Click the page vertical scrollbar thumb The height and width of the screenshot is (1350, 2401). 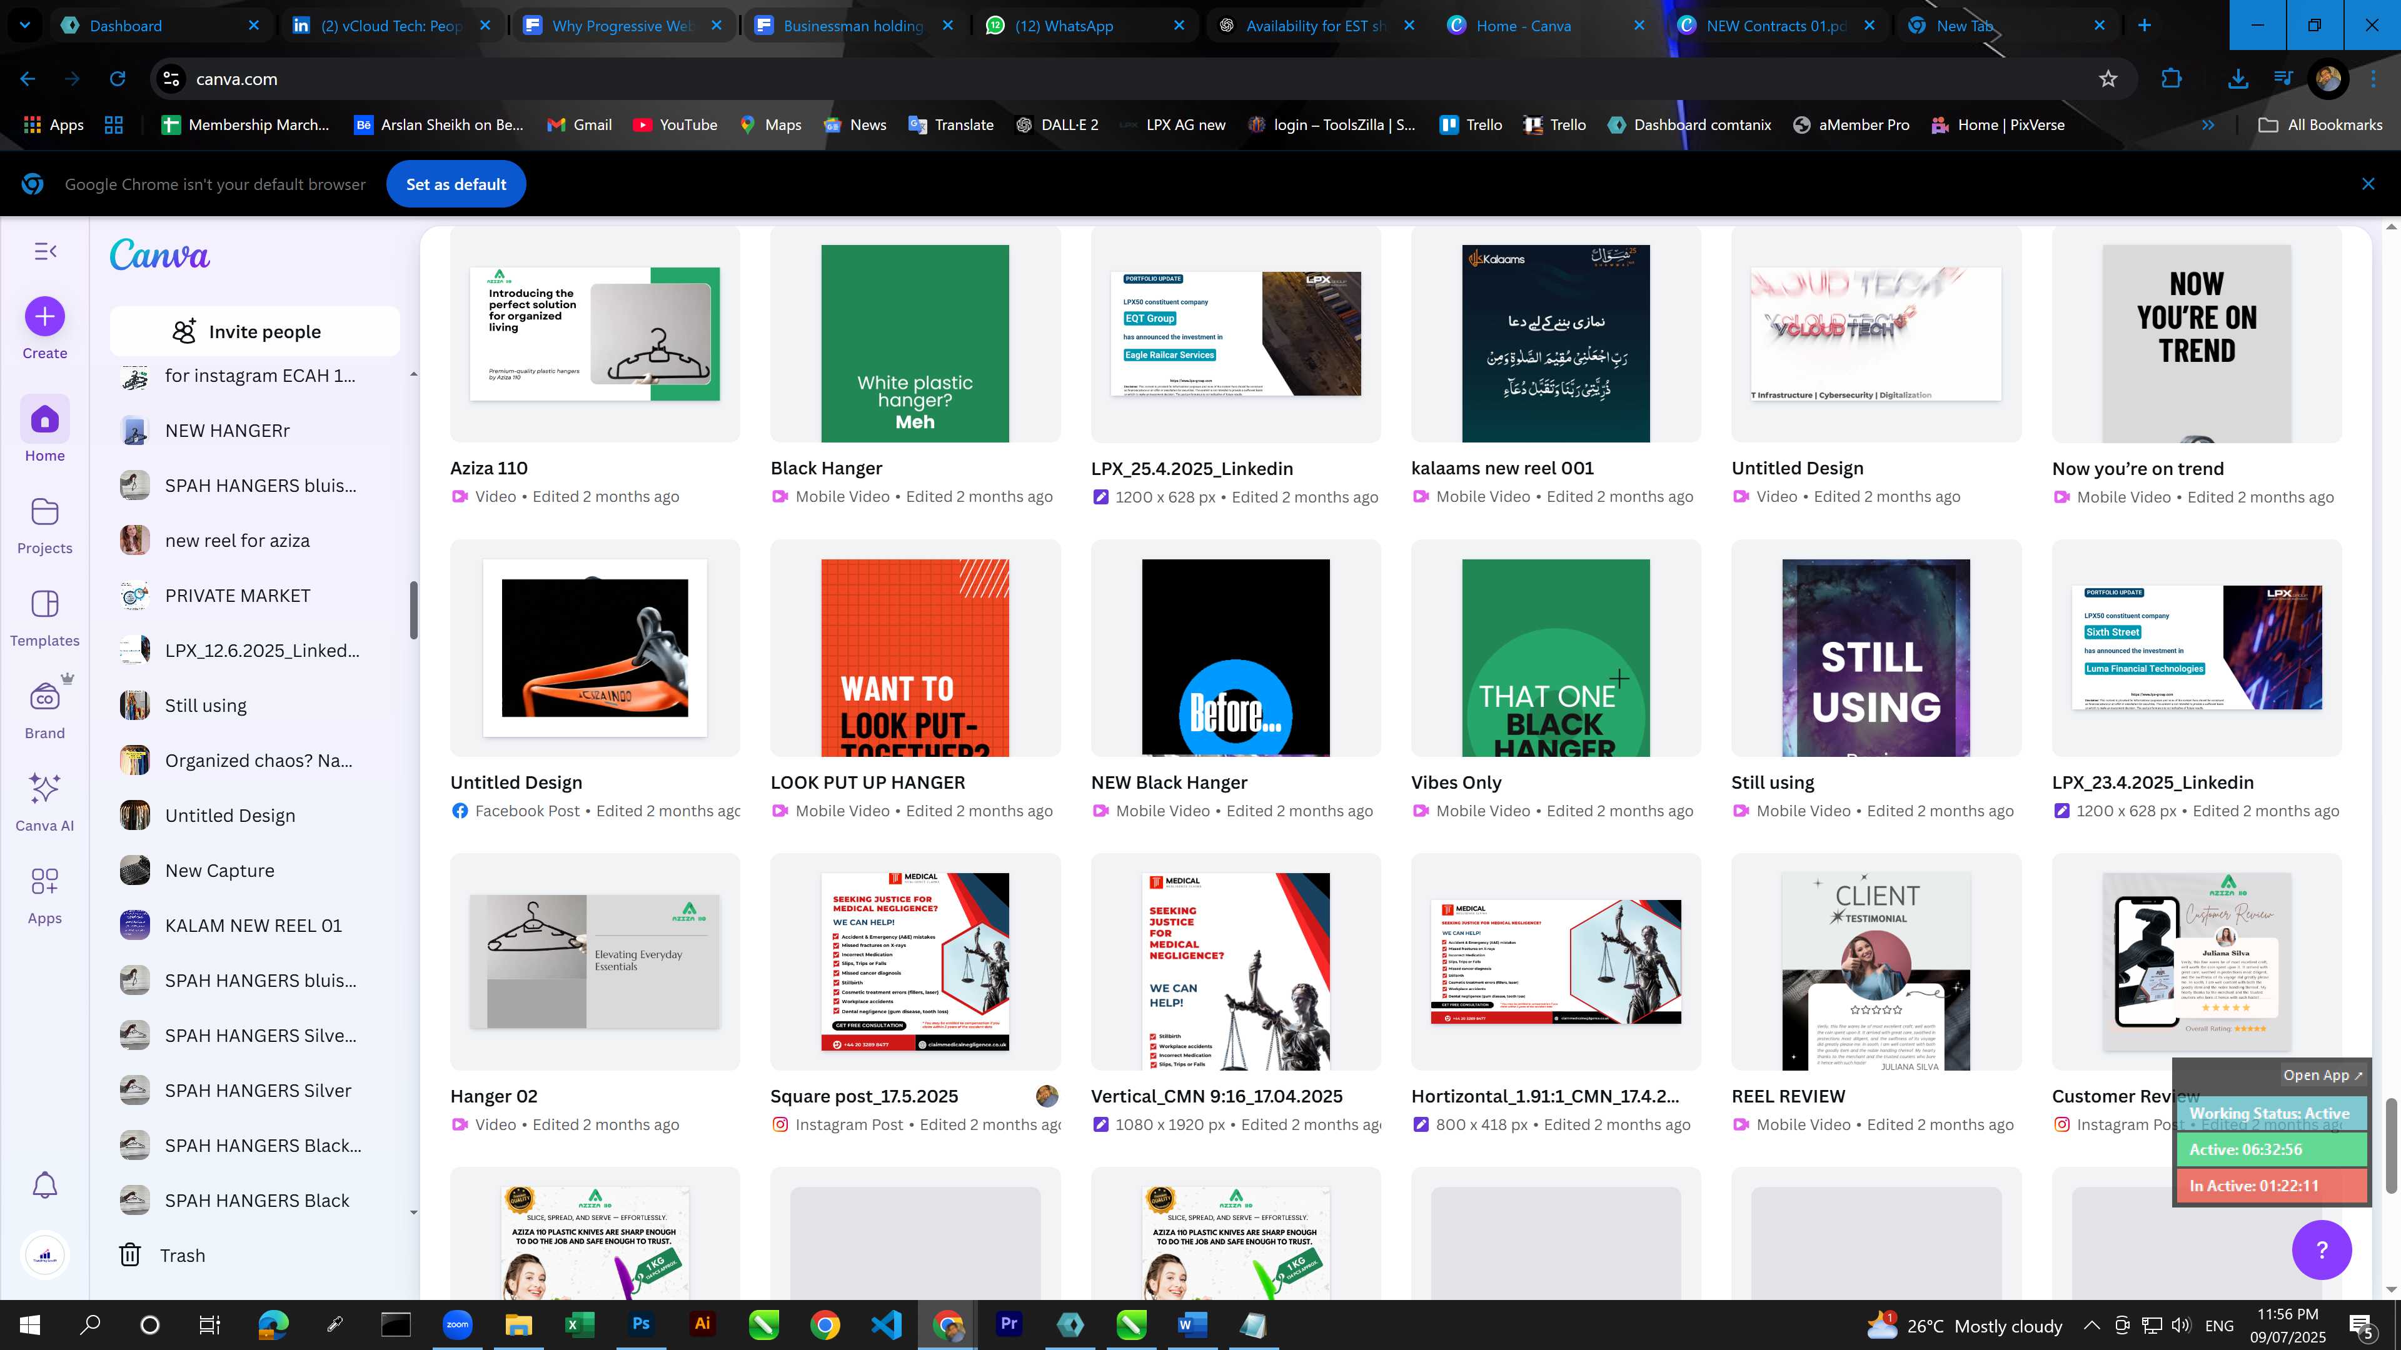coord(2390,1145)
